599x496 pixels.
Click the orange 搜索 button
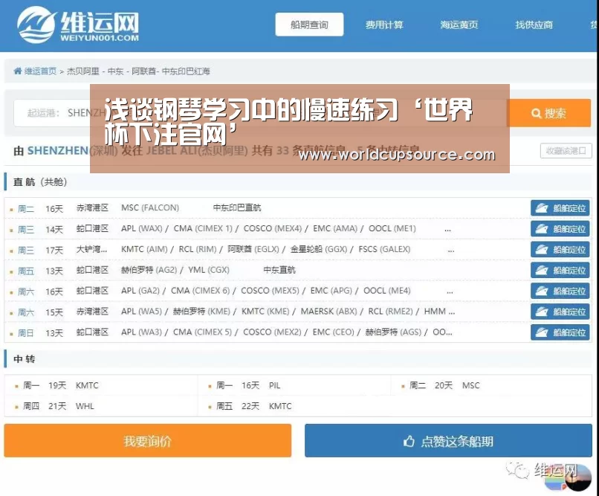548,113
